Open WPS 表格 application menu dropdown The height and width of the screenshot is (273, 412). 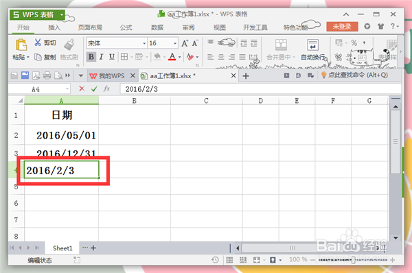click(62, 14)
